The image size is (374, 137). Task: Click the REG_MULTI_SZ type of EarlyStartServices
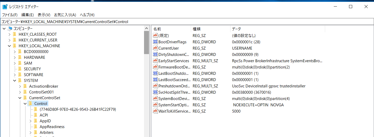(x=205, y=61)
